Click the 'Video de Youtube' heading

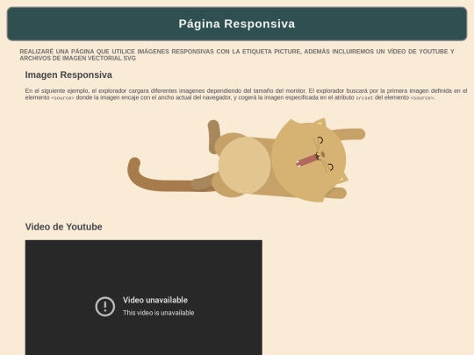pos(64,227)
